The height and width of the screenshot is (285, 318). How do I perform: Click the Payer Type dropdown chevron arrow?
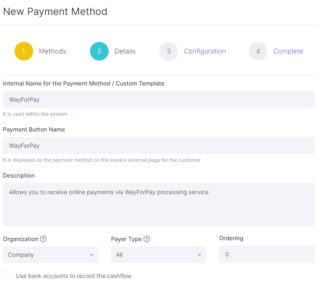(199, 255)
